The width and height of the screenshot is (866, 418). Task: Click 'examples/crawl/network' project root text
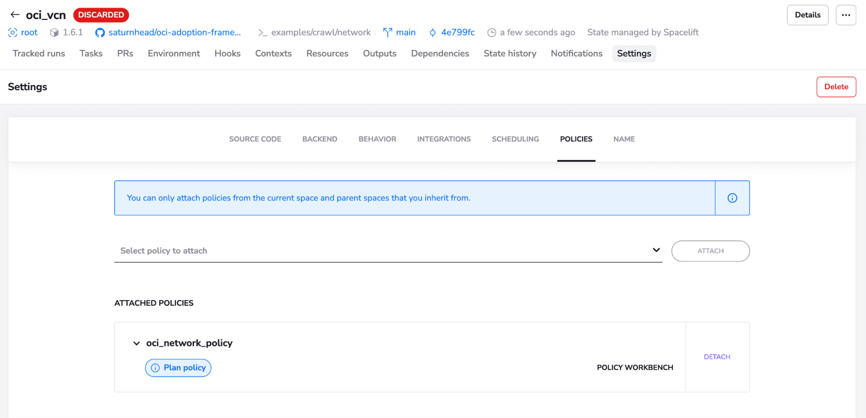pyautogui.click(x=321, y=33)
